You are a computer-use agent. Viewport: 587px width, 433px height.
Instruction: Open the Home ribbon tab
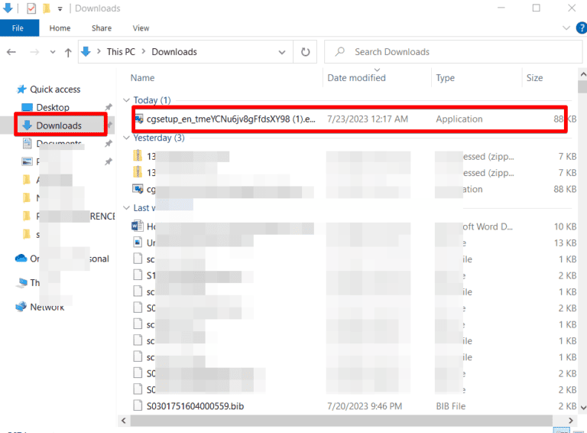tap(60, 28)
